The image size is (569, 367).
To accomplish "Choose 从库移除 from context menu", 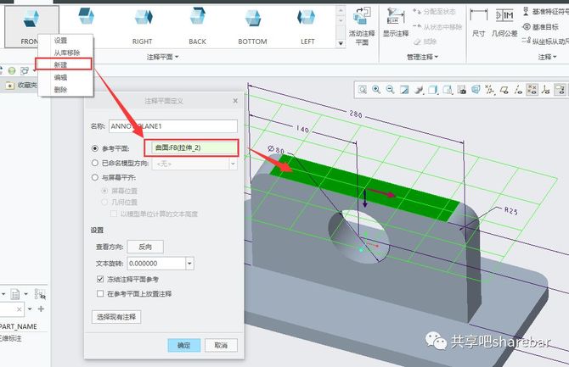I will (x=67, y=53).
